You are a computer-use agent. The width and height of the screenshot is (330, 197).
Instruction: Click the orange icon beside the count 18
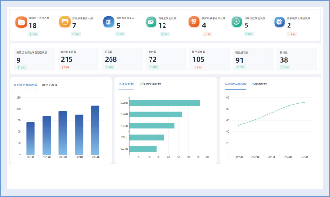coord(21,23)
